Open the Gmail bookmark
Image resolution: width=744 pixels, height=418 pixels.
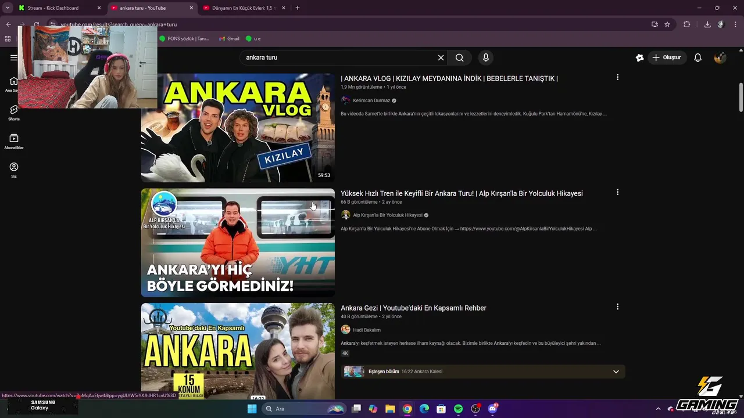tap(229, 39)
